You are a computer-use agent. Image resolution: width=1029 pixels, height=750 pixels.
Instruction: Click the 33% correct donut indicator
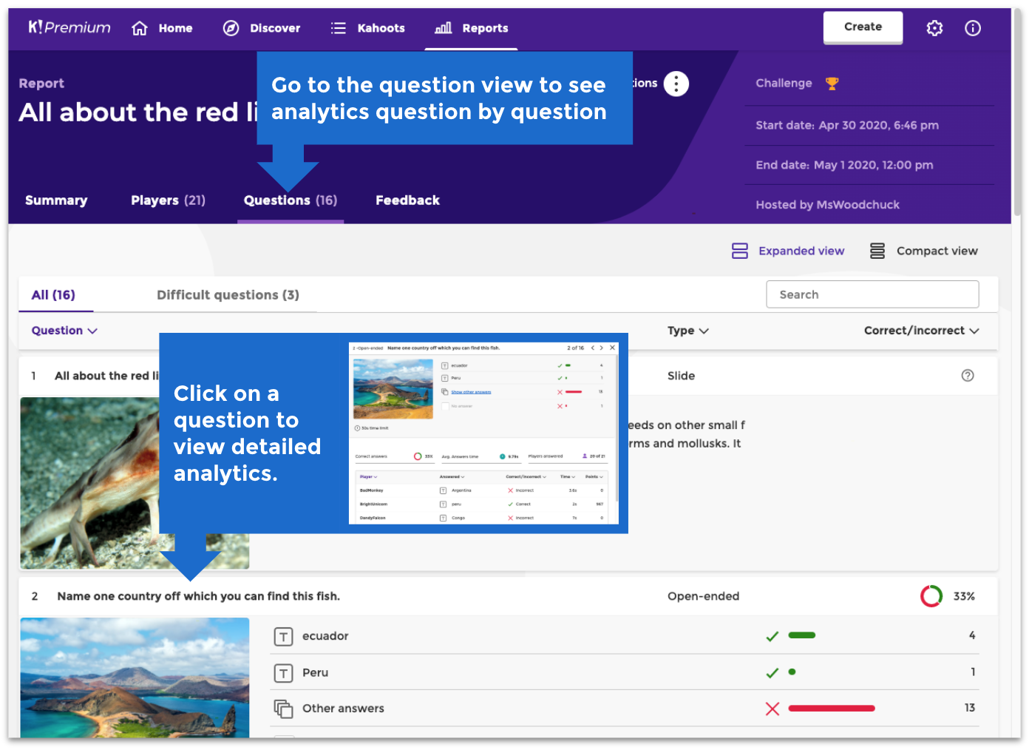tap(931, 596)
